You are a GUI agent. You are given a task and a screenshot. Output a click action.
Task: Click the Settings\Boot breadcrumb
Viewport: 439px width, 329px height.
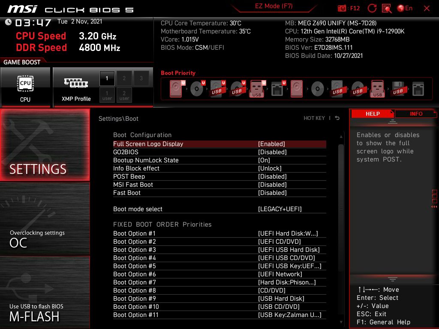[x=118, y=119]
